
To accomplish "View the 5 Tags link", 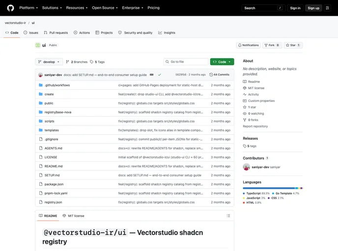I will (x=97, y=62).
